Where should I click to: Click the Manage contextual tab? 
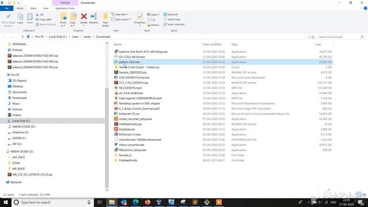point(65,3)
